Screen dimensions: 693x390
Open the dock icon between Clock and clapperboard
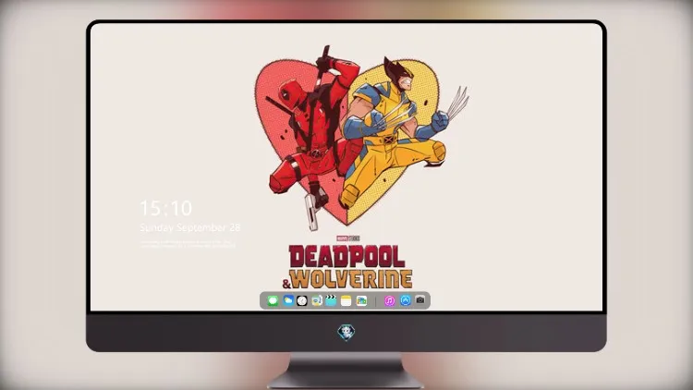point(316,300)
